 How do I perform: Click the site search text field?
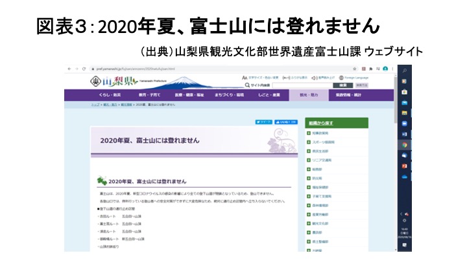[302, 85]
